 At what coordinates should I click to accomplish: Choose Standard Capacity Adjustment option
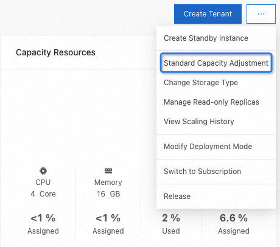216,63
